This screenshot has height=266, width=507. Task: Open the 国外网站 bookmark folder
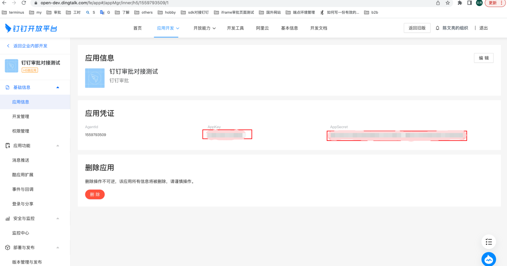coord(270,12)
